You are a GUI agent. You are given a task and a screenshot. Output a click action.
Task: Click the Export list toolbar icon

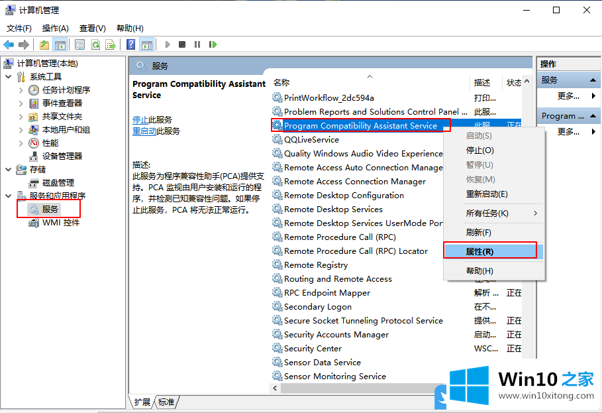111,44
